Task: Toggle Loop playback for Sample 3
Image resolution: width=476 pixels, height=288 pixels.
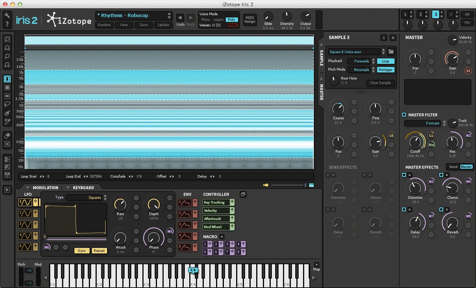Action: [x=385, y=61]
